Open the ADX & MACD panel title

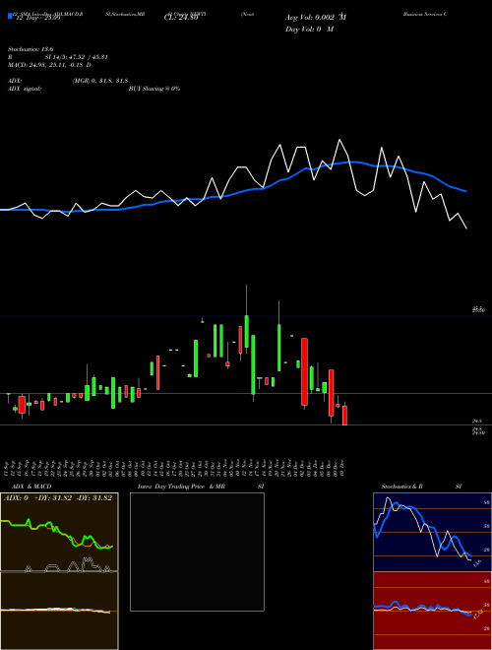tap(31, 487)
